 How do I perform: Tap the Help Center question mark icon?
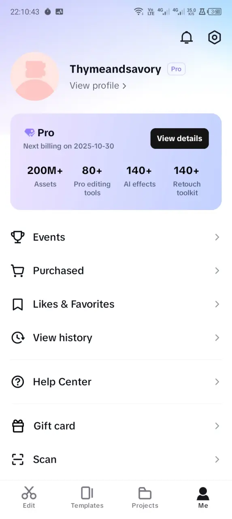tap(17, 382)
